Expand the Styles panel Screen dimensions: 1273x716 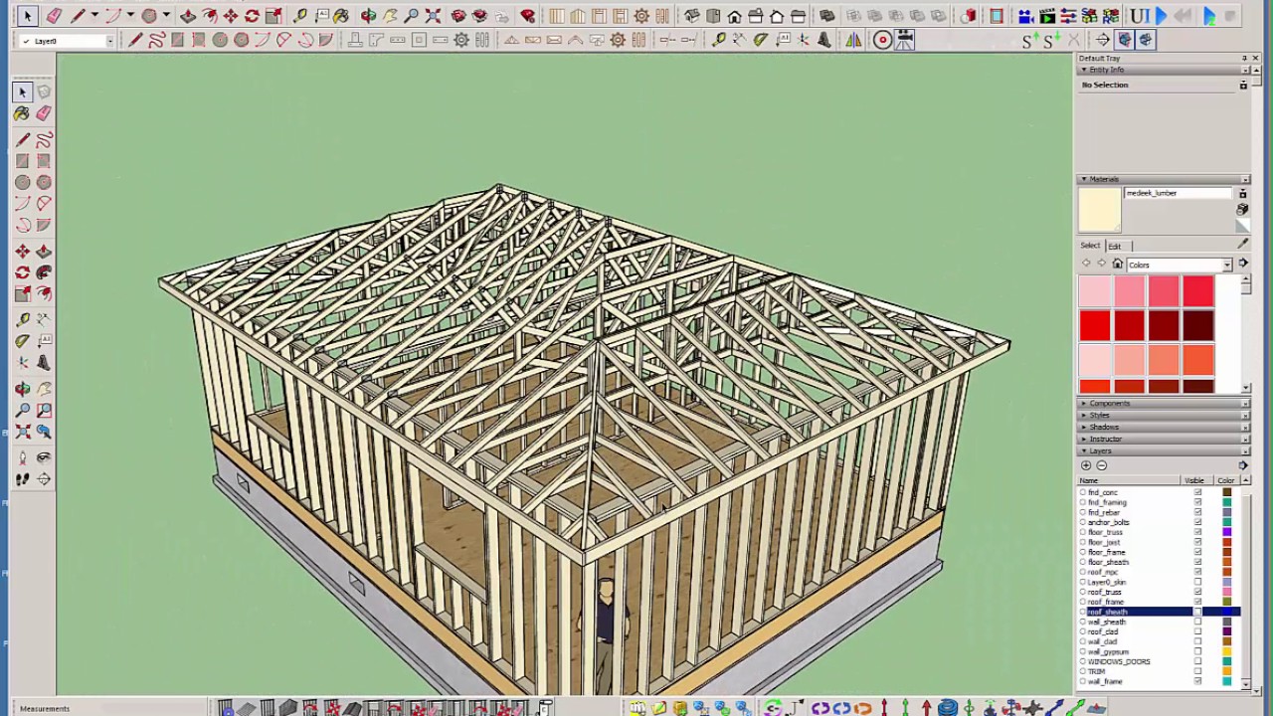point(1163,415)
